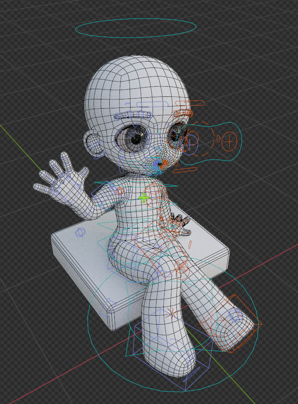The image size is (298, 404).
Task: Click the red-white 3D cursor on the shin
Action: coord(172,314)
